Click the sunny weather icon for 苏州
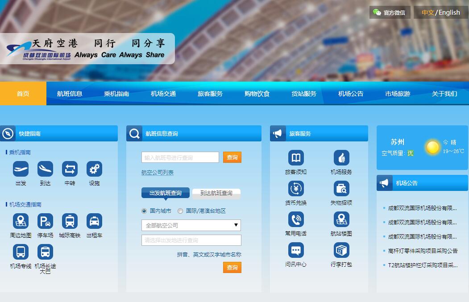 click(x=432, y=147)
